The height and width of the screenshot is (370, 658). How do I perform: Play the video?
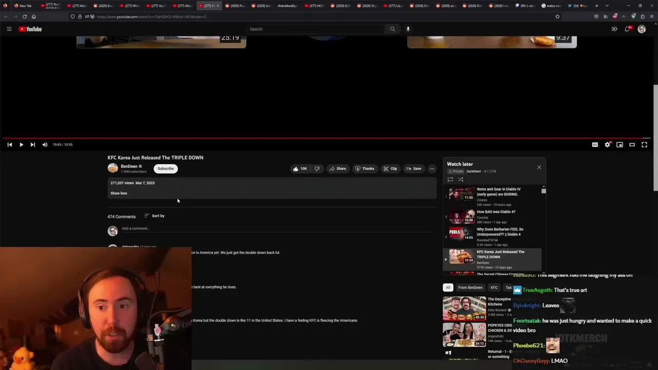pos(21,145)
